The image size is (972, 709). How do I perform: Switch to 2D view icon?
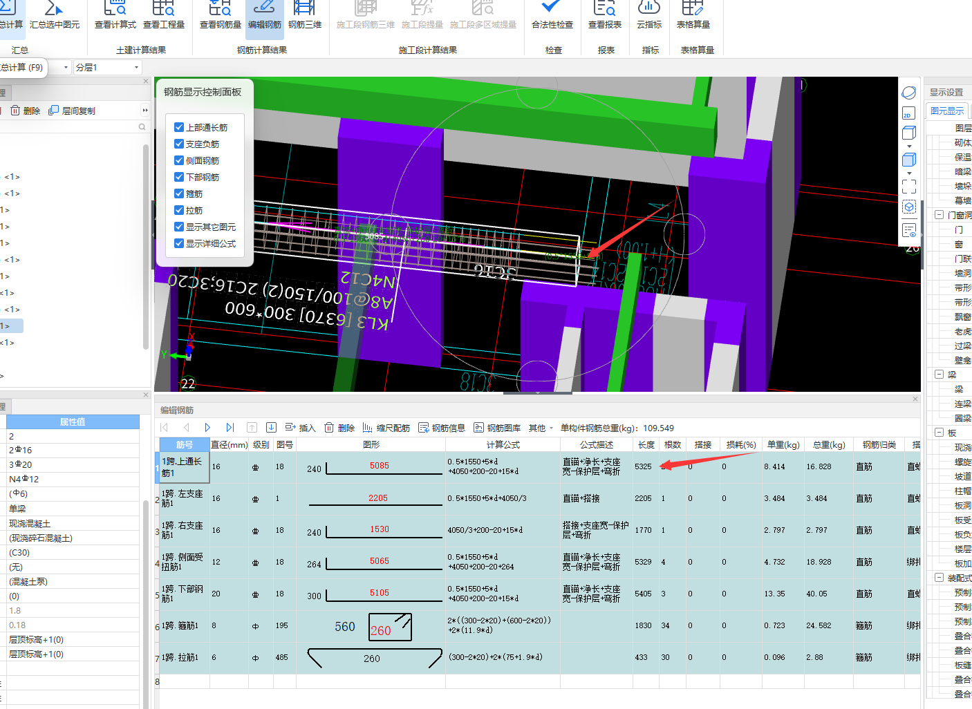[x=909, y=113]
